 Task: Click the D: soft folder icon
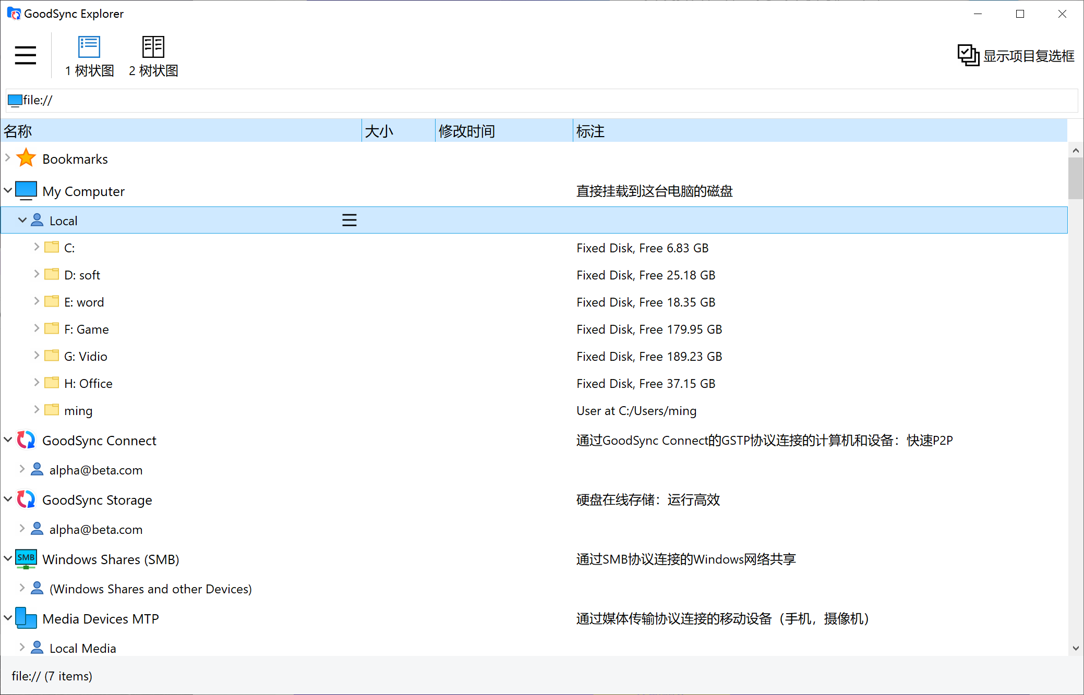pos(52,274)
